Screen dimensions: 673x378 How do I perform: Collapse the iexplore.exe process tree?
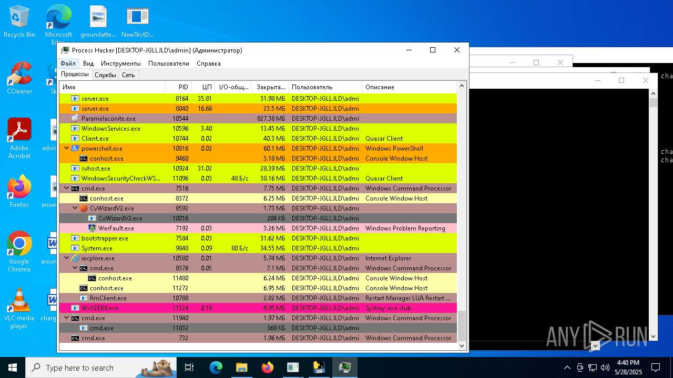66,258
